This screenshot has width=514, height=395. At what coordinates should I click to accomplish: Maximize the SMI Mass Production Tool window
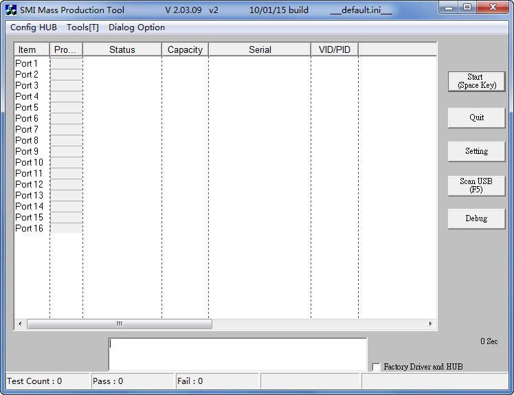pyautogui.click(x=467, y=7)
